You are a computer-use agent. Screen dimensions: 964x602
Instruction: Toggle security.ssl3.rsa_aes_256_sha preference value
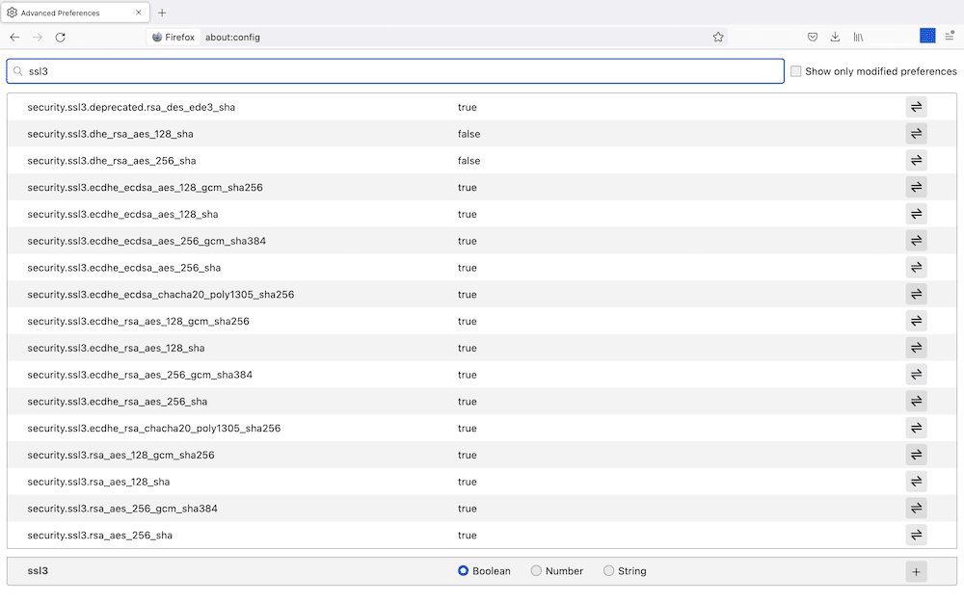tap(916, 535)
